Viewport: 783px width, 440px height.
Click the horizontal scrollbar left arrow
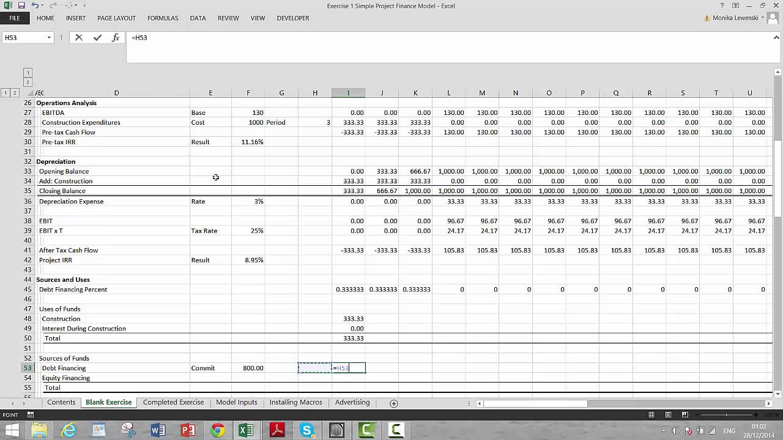[x=480, y=403]
